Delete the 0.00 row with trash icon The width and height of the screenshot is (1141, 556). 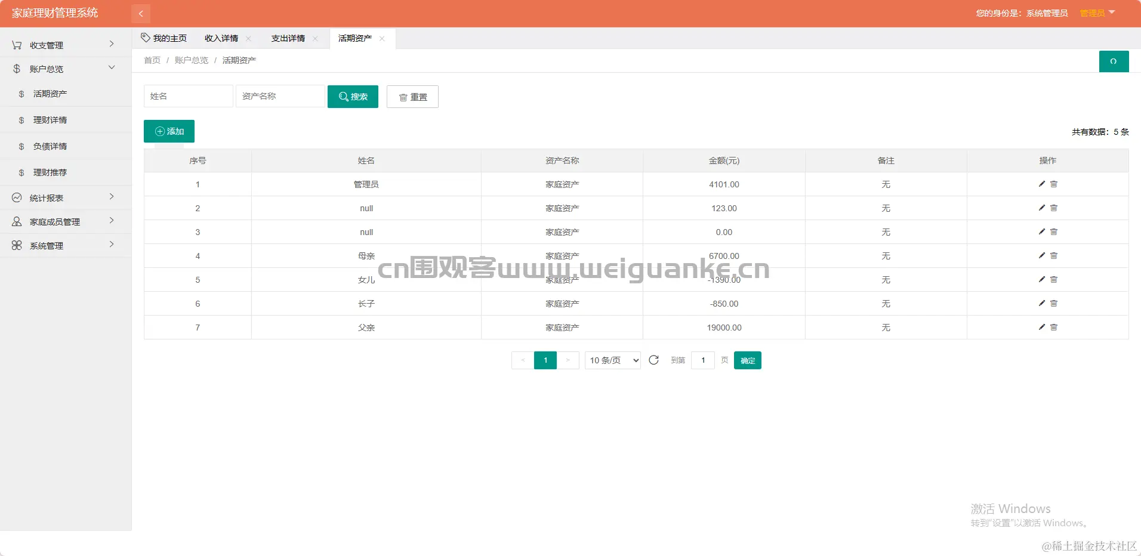[1054, 231]
